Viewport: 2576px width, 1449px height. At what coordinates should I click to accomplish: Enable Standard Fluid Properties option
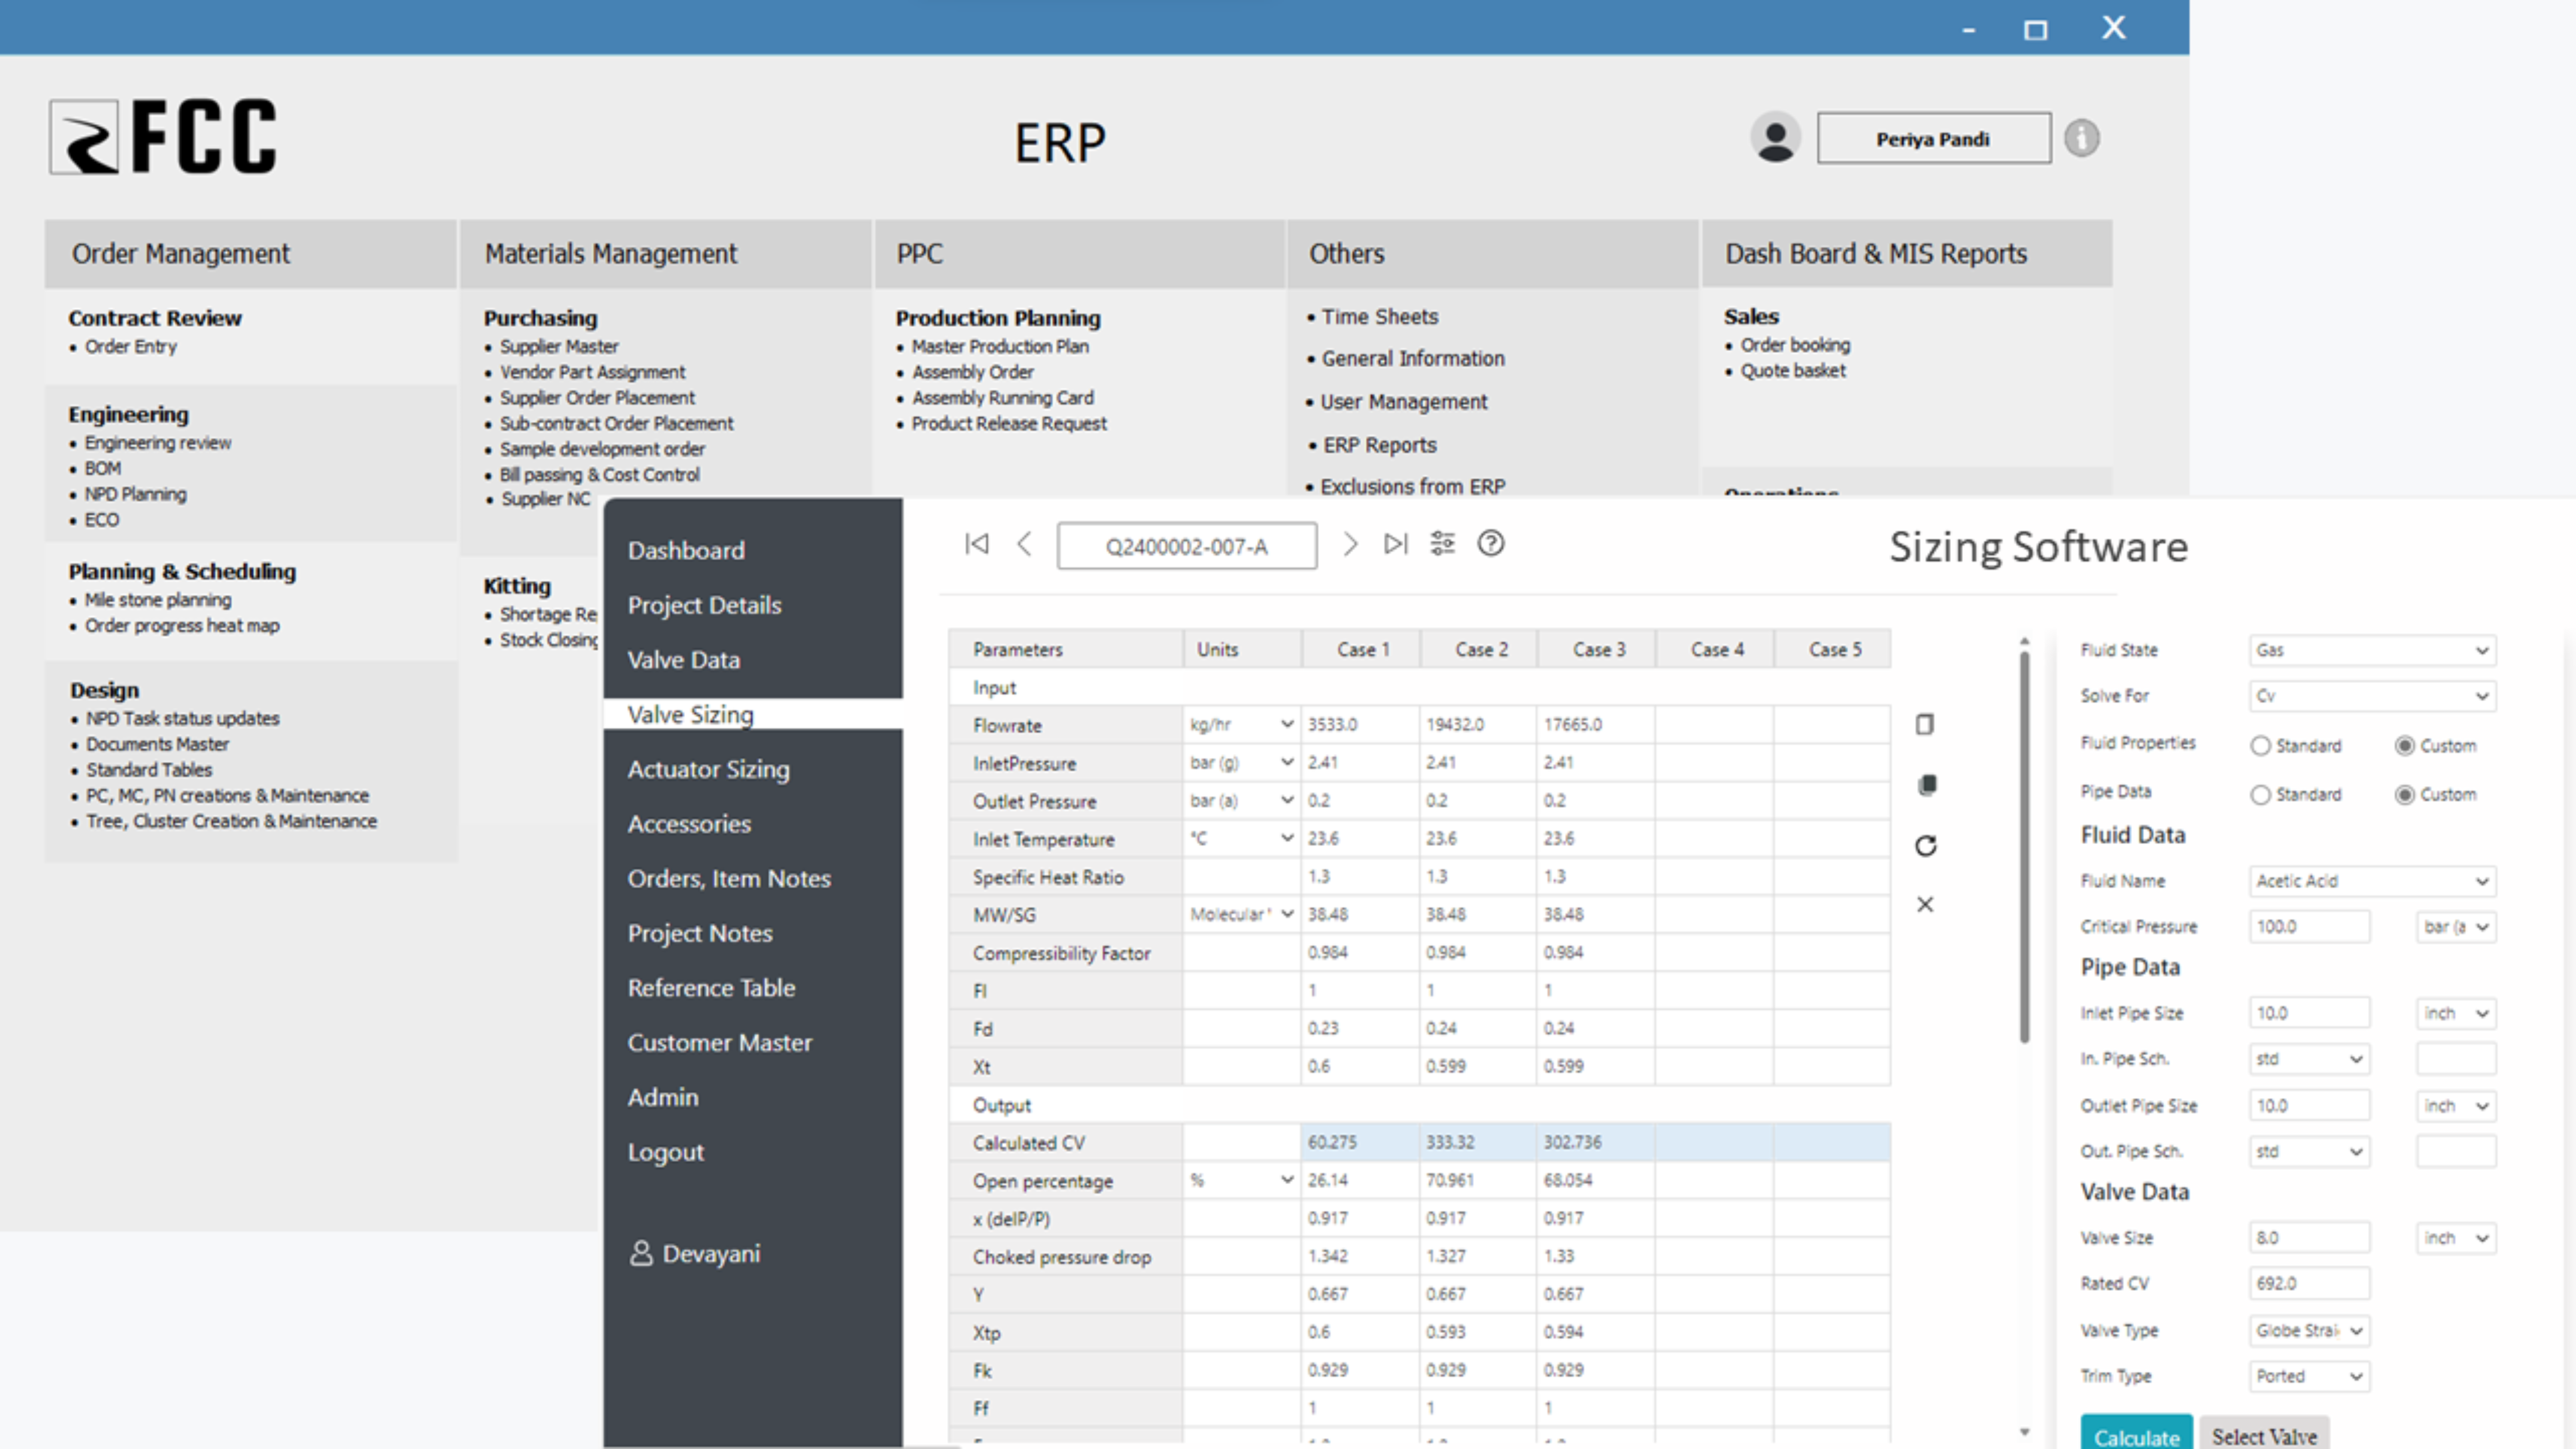click(2260, 745)
